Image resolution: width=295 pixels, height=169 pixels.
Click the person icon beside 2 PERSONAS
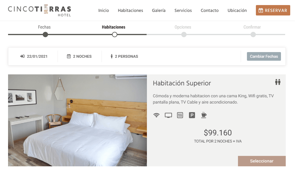tap(112, 56)
